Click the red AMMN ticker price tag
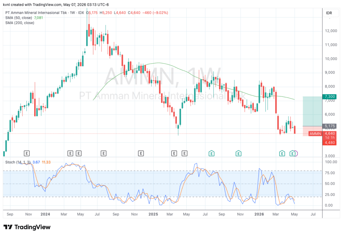 tap(315, 134)
